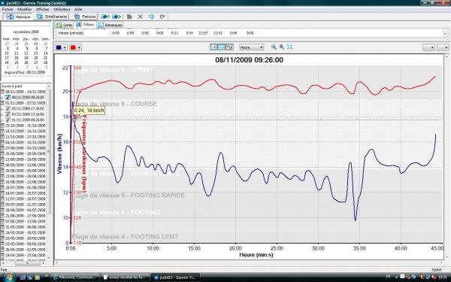451x282 pixels.
Task: Select week 11/10/2009 - 17/10/2009
Action: 26,137
